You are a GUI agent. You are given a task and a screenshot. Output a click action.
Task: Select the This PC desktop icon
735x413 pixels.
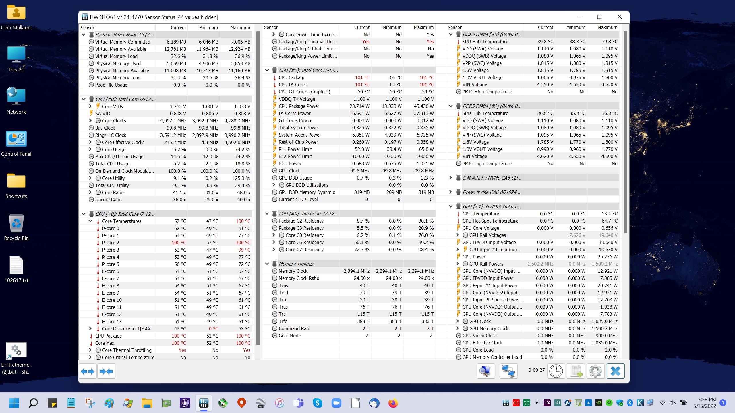pyautogui.click(x=16, y=59)
